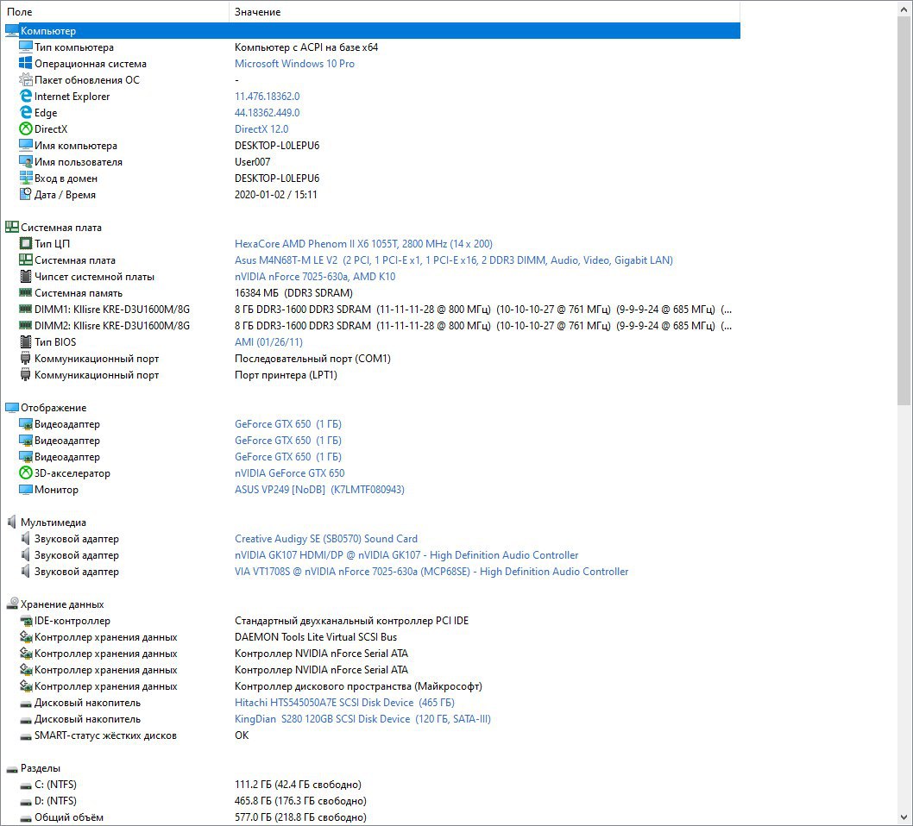This screenshot has height=826, width=913.
Task: Open the Asus M4N68T-M LE V2 link
Action: click(454, 260)
